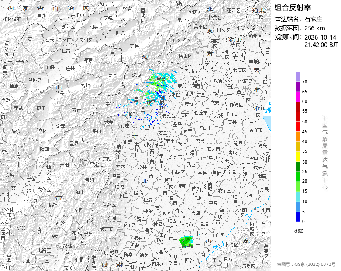The height and width of the screenshot is (271, 341).
Task: Select the 涞源 county label
Action: coord(137,75)
